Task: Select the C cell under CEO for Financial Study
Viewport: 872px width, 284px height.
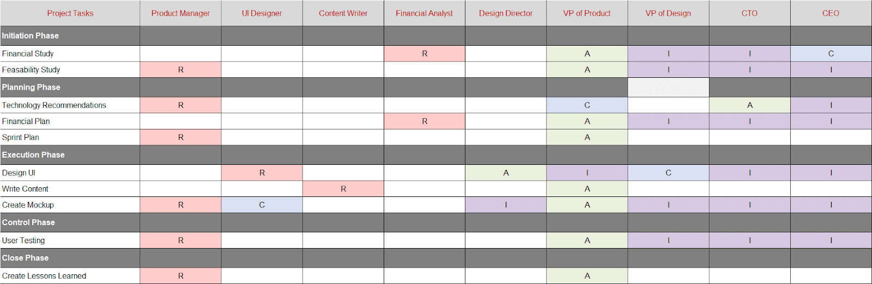Action: click(831, 53)
